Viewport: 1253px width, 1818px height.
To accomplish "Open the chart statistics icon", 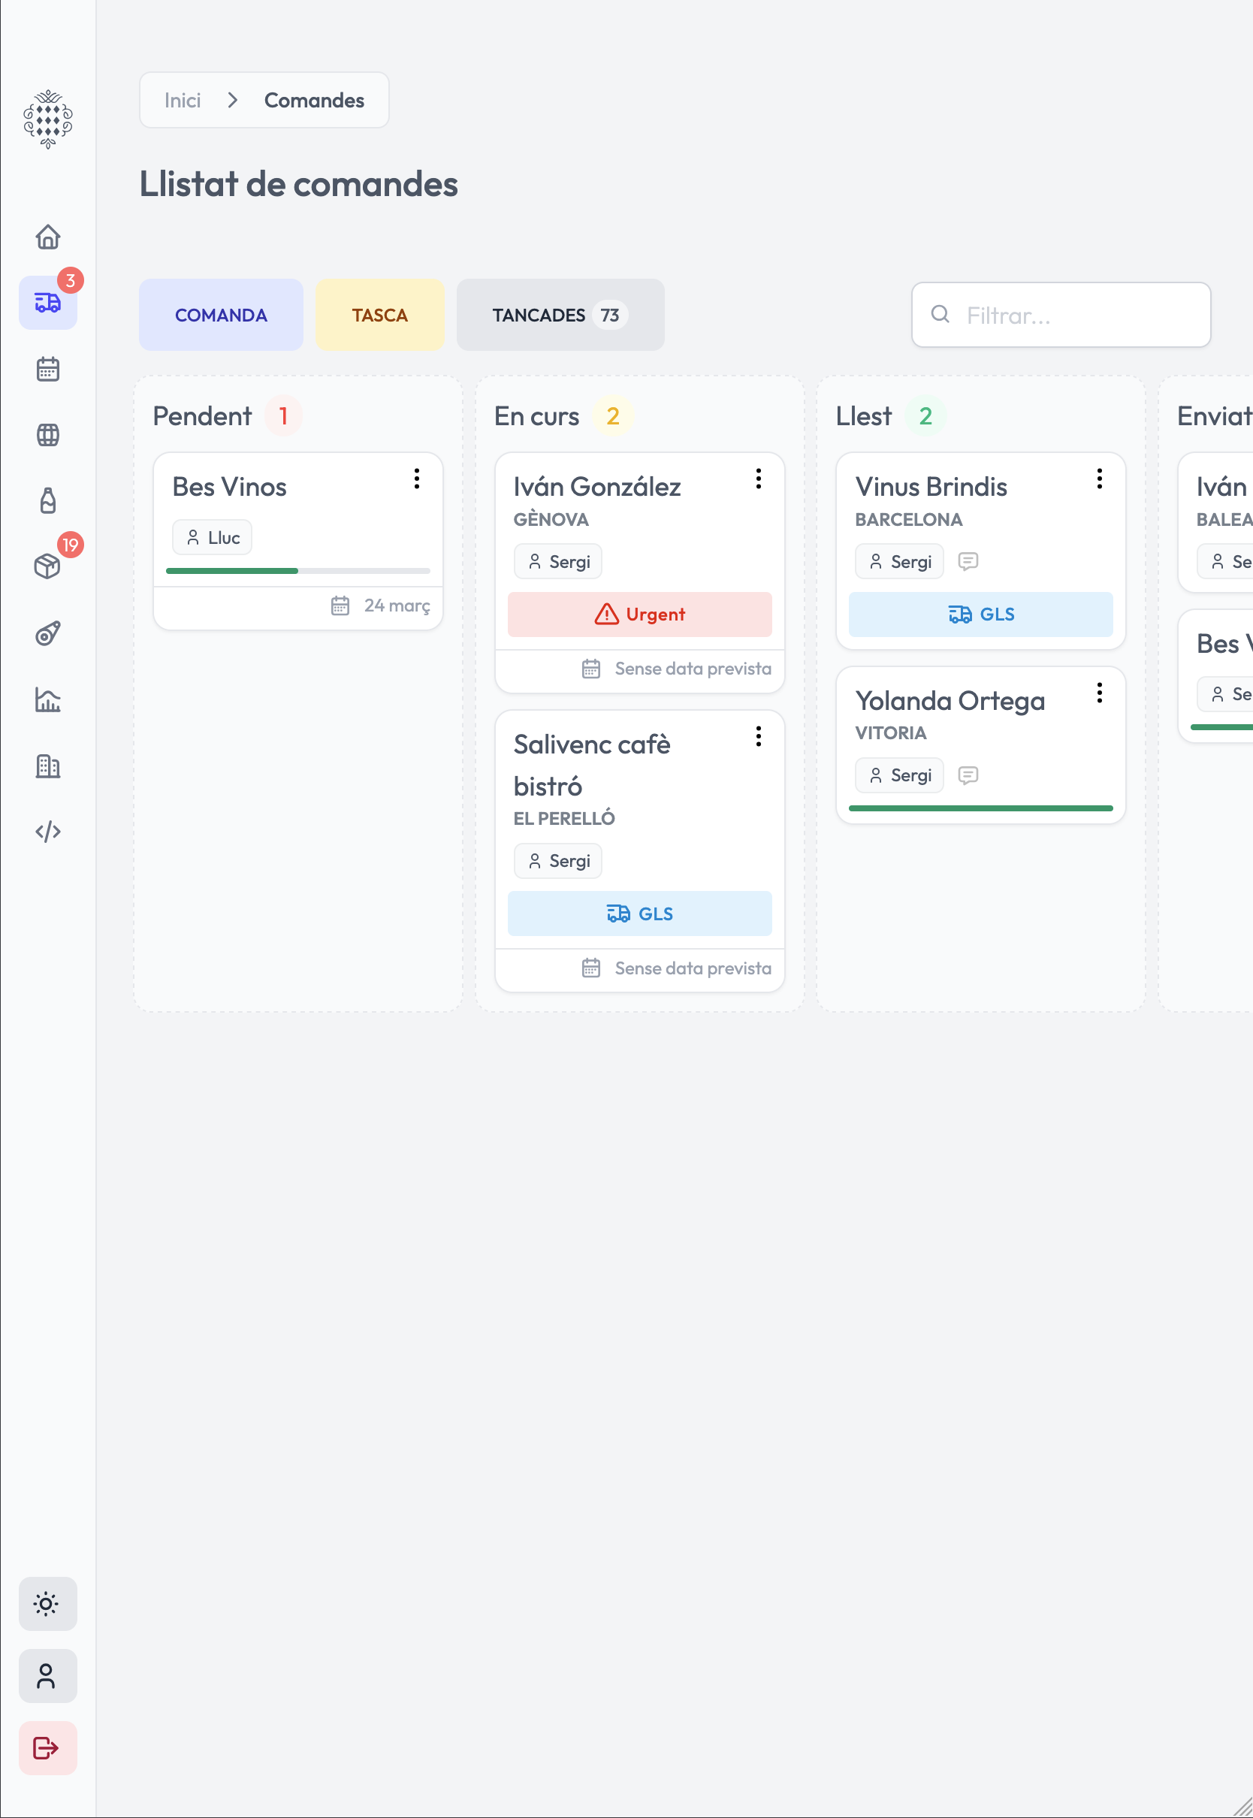I will pos(48,699).
